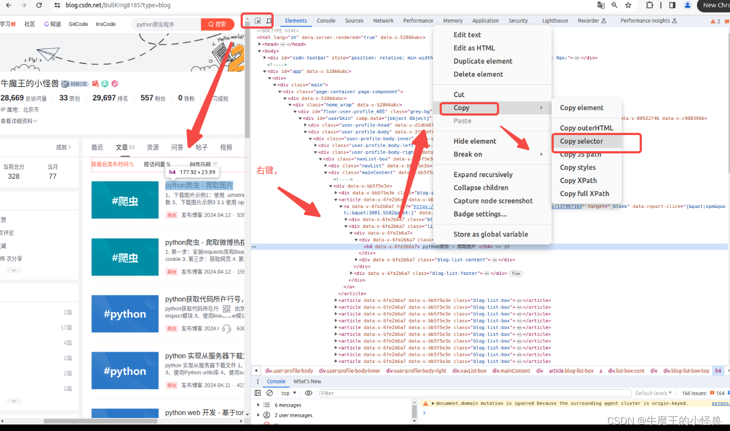
Task: Open live expression eye icon in console
Action: tap(309, 393)
